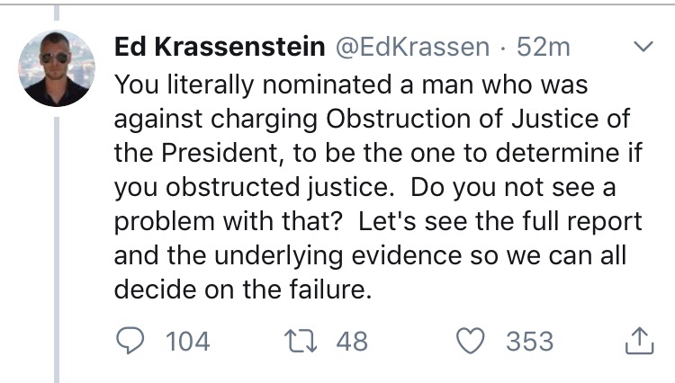Click the @EdKrassen handle
Viewport: 675px width, 383px height.
pyautogui.click(x=413, y=47)
